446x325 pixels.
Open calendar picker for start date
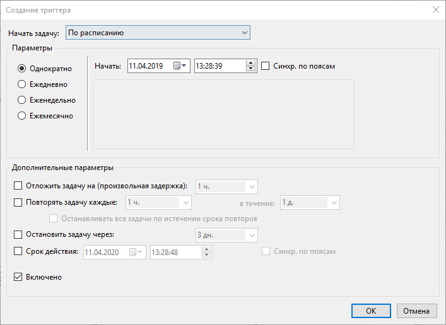tap(181, 66)
